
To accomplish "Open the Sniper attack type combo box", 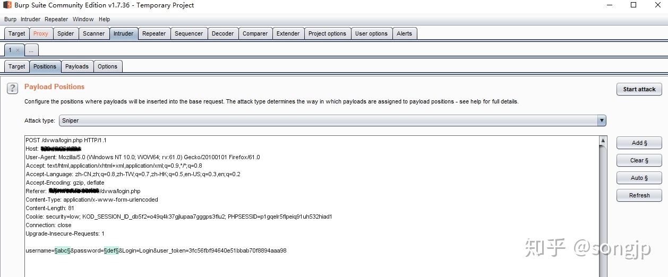I will click(329, 120).
